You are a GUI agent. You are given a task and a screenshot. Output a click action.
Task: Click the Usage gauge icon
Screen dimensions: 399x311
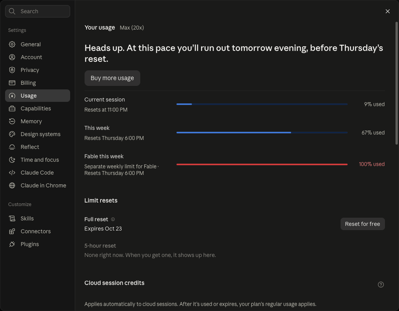[12, 96]
